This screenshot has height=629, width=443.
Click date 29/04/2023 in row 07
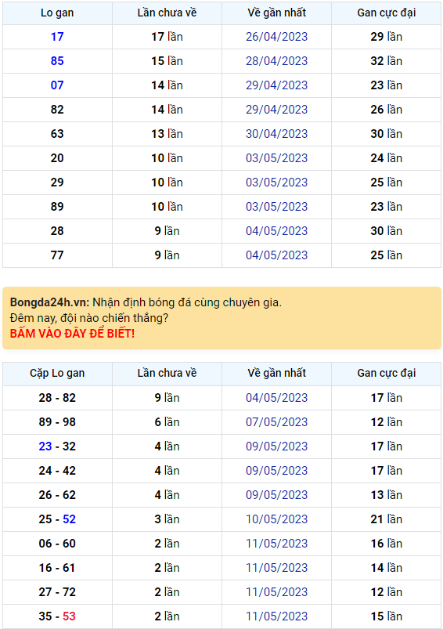[x=276, y=85]
